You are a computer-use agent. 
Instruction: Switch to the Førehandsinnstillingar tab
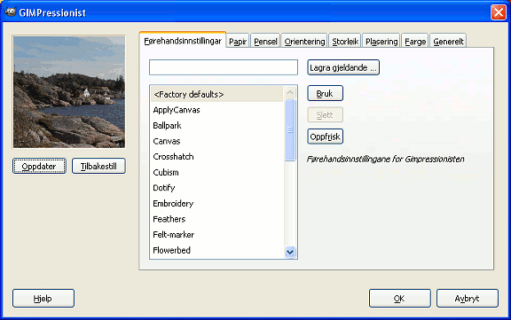click(183, 41)
